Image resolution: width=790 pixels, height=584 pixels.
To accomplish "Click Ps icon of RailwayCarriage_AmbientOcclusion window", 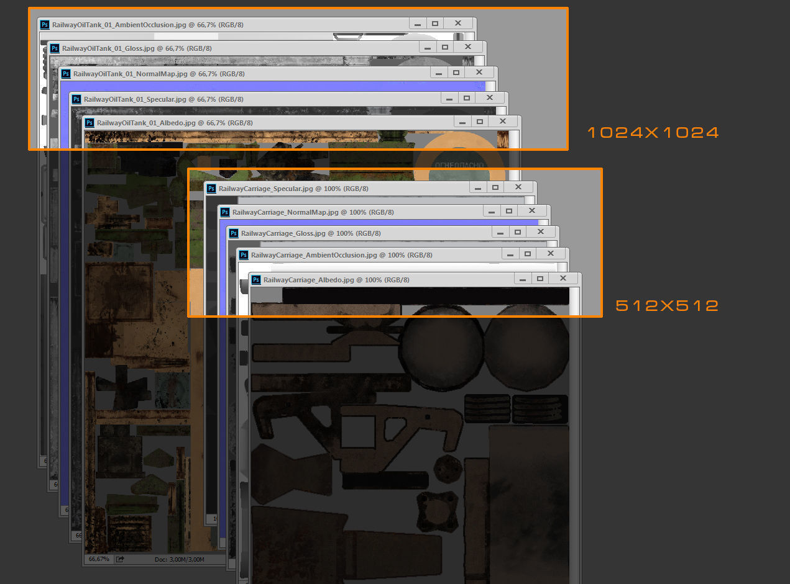I will 244,254.
